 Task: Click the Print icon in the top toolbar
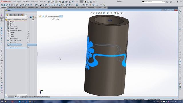point(66,2)
